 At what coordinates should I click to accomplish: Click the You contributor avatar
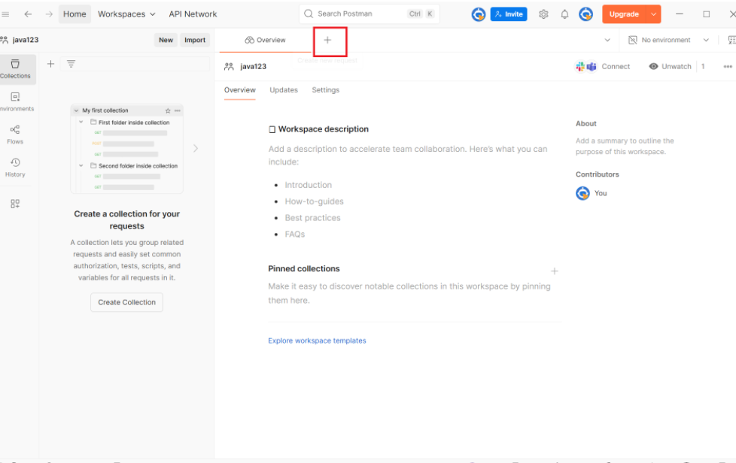pyautogui.click(x=582, y=193)
